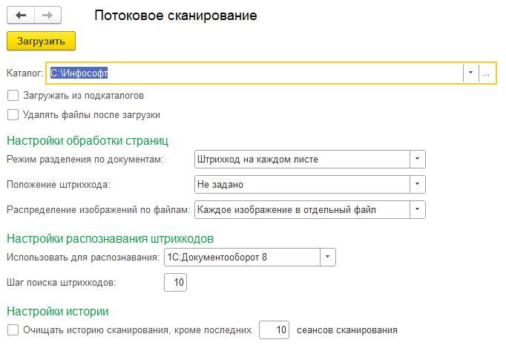
Task: Click the Потоковое сканирование title
Action: pyautogui.click(x=176, y=15)
